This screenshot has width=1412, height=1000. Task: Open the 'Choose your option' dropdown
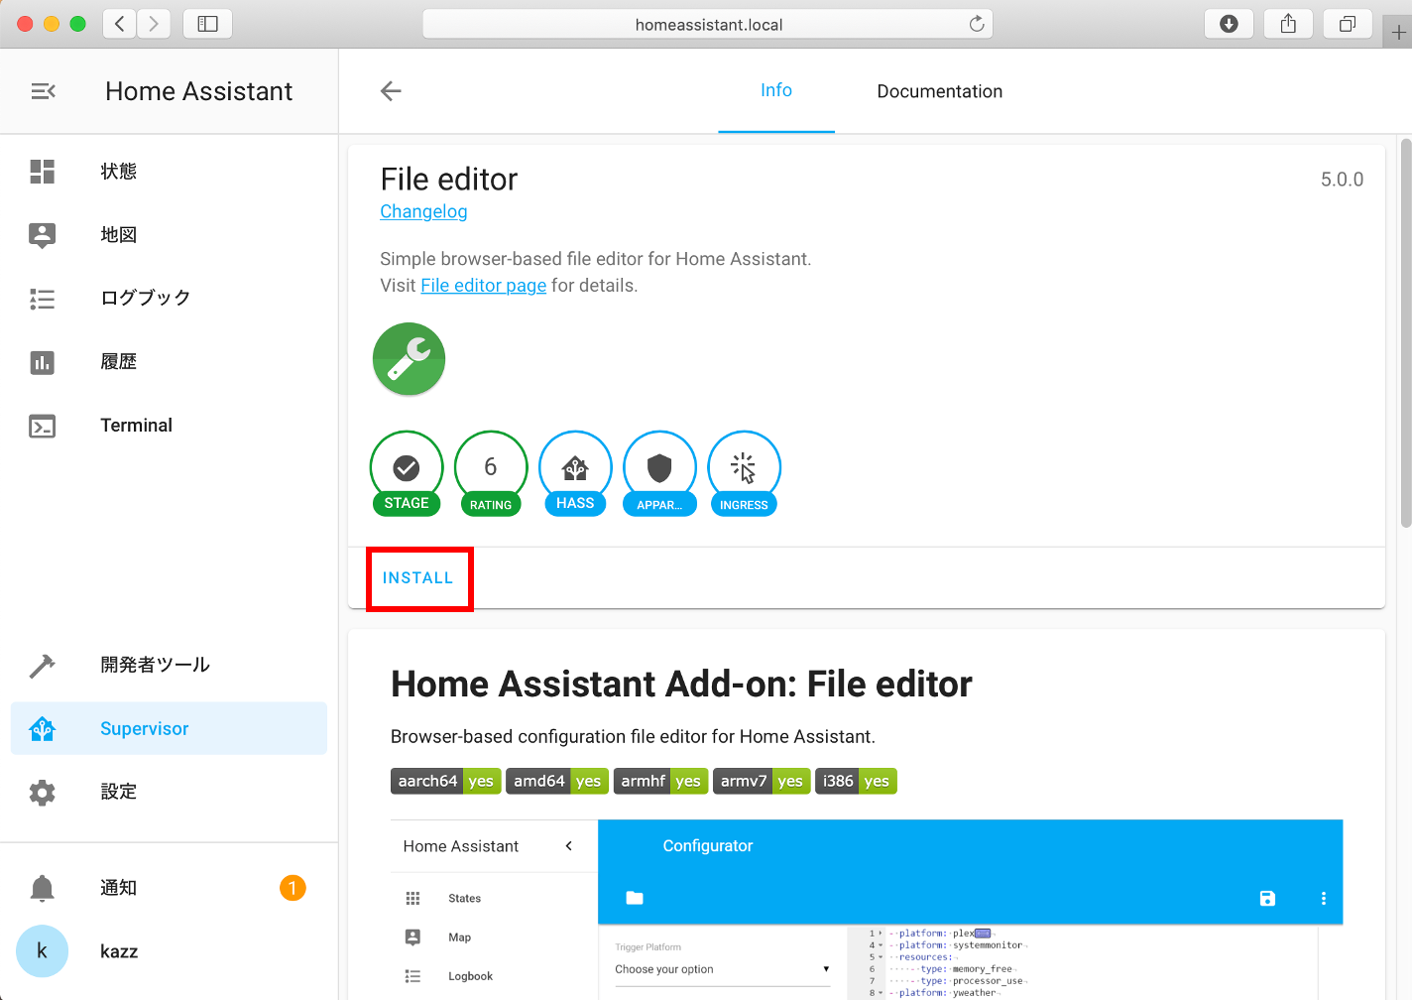point(722,969)
